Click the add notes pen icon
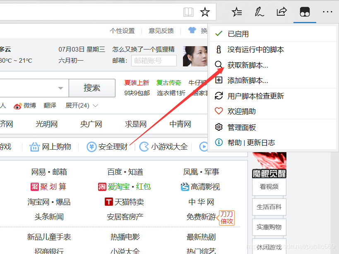Image resolution: width=339 pixels, height=254 pixels. [x=259, y=12]
